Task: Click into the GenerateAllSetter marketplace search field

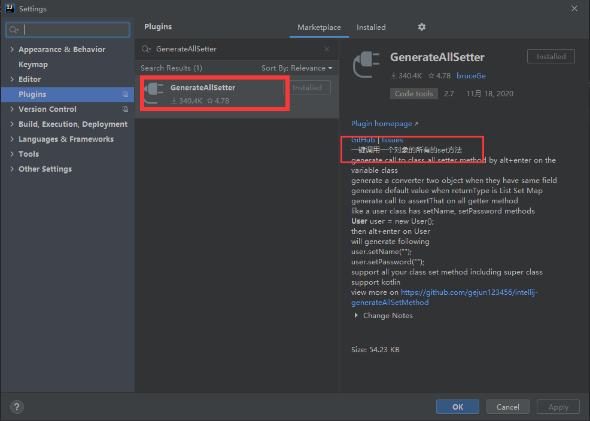Action: [x=237, y=49]
